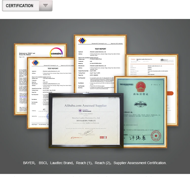
Task: Open the center PU Case test report
Action: pyautogui.click(x=100, y=64)
